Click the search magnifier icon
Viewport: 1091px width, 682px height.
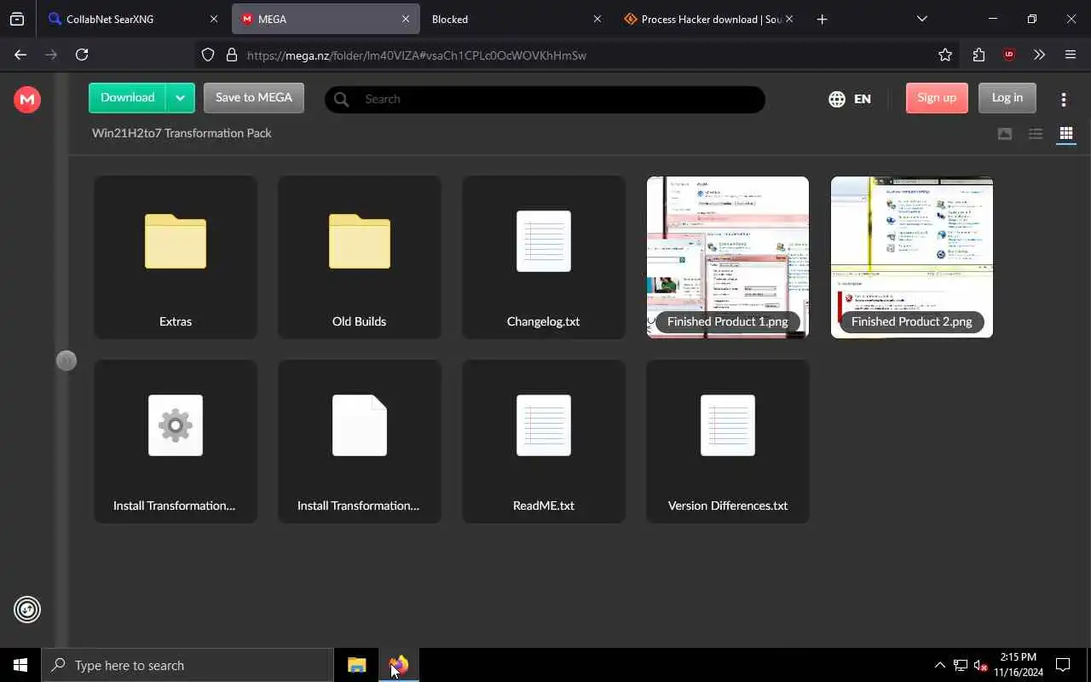click(342, 99)
